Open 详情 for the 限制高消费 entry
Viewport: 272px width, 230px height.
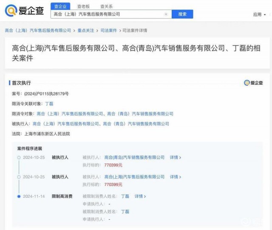[x=140, y=196]
